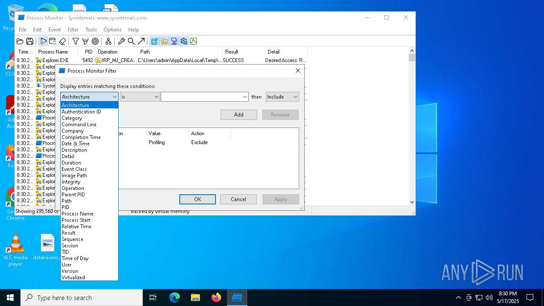Open the Process Tree icon
The width and height of the screenshot is (544, 306).
coord(108,41)
